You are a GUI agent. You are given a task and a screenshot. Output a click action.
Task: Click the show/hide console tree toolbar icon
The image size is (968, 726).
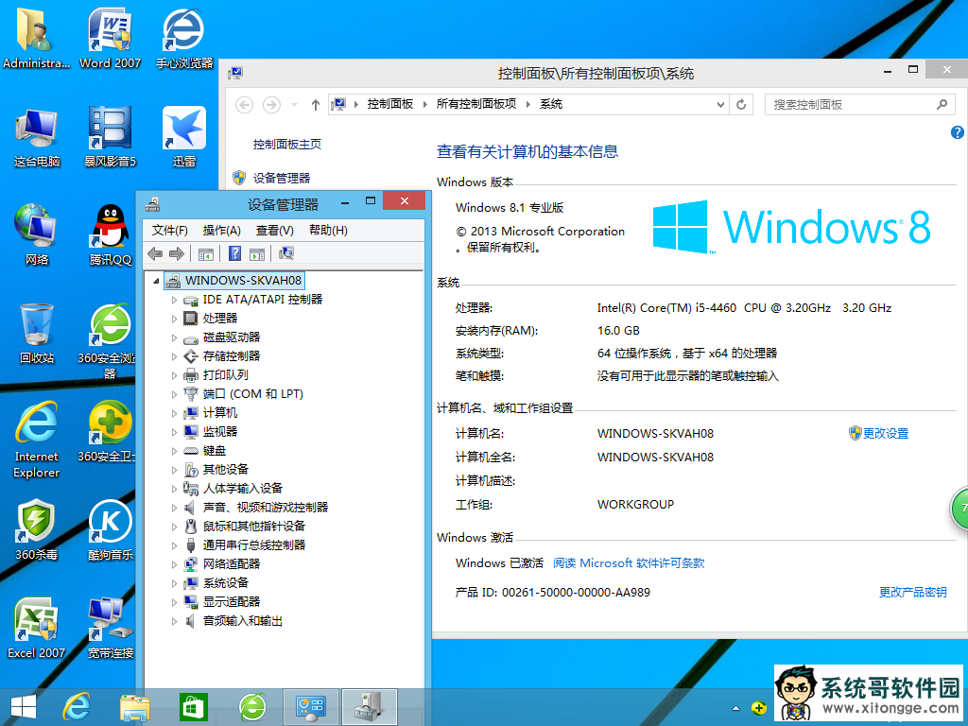pyautogui.click(x=205, y=253)
